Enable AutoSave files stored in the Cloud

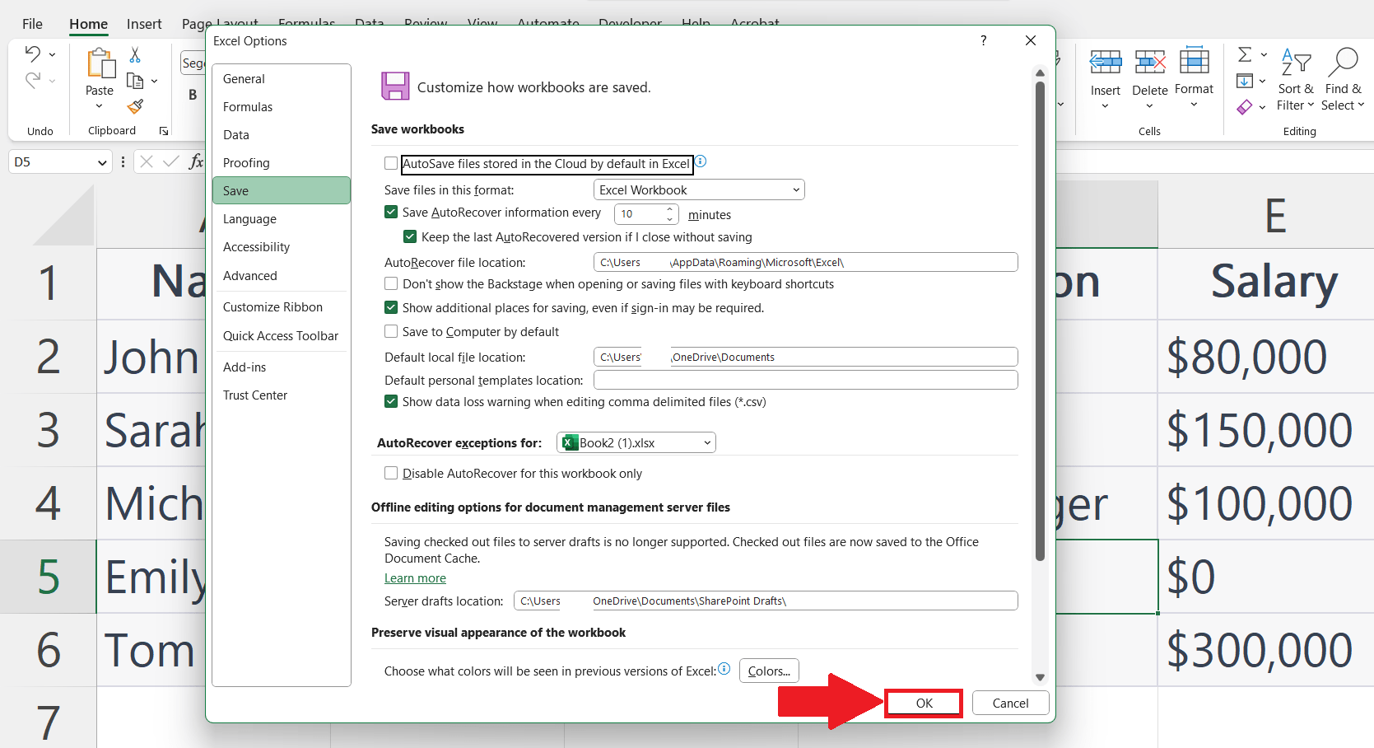(x=391, y=163)
